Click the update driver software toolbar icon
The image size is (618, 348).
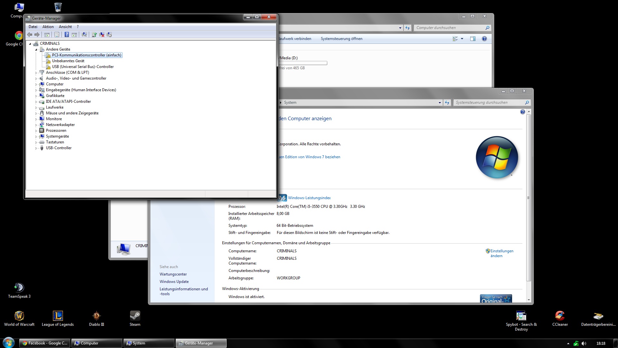click(94, 34)
